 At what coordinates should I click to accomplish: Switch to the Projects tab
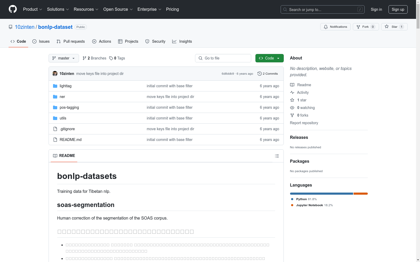click(x=128, y=41)
